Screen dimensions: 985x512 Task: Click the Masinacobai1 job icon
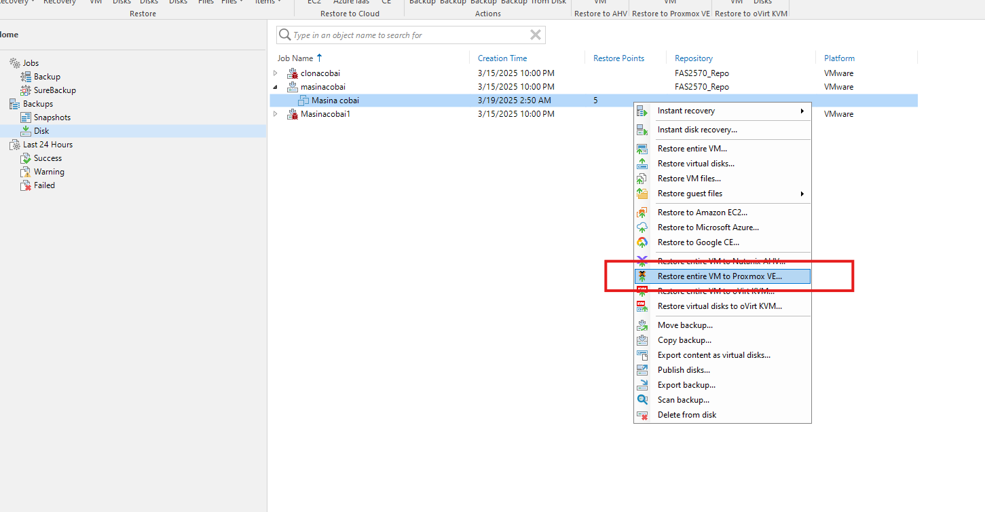coord(293,114)
